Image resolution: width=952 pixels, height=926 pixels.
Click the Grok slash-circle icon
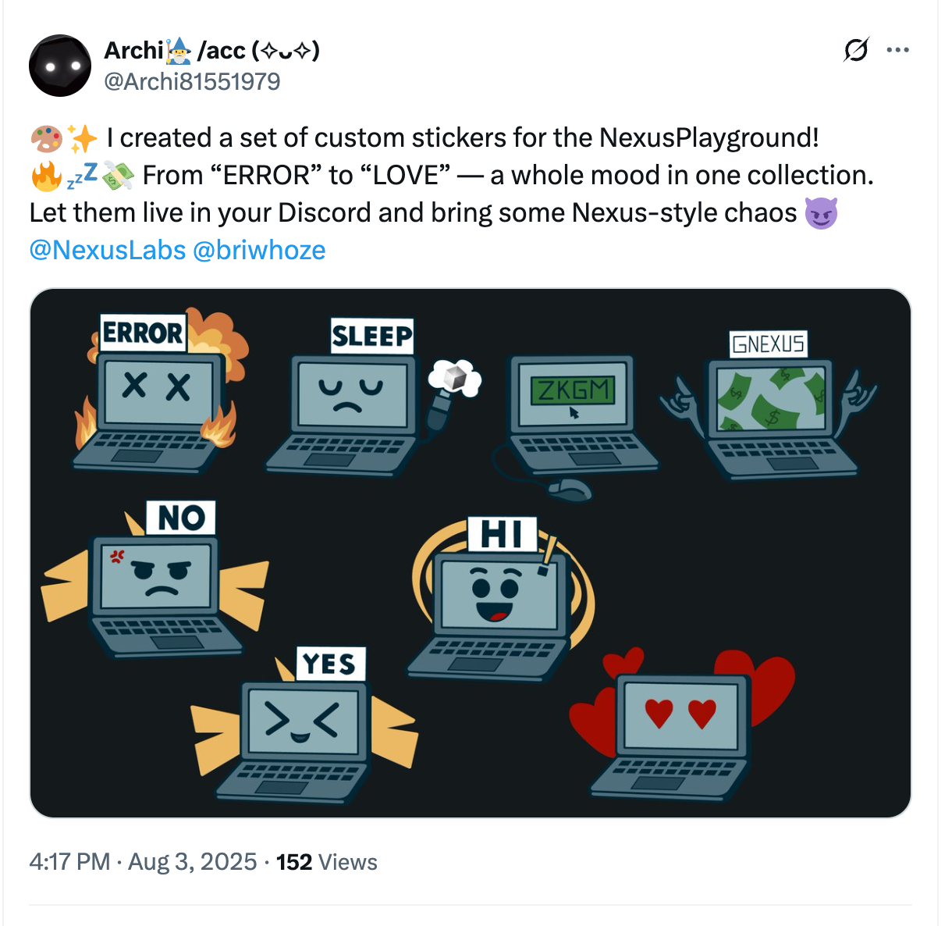pyautogui.click(x=856, y=50)
